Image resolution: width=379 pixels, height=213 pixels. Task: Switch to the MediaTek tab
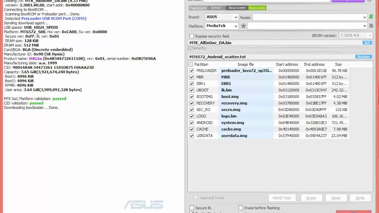[x=257, y=8]
